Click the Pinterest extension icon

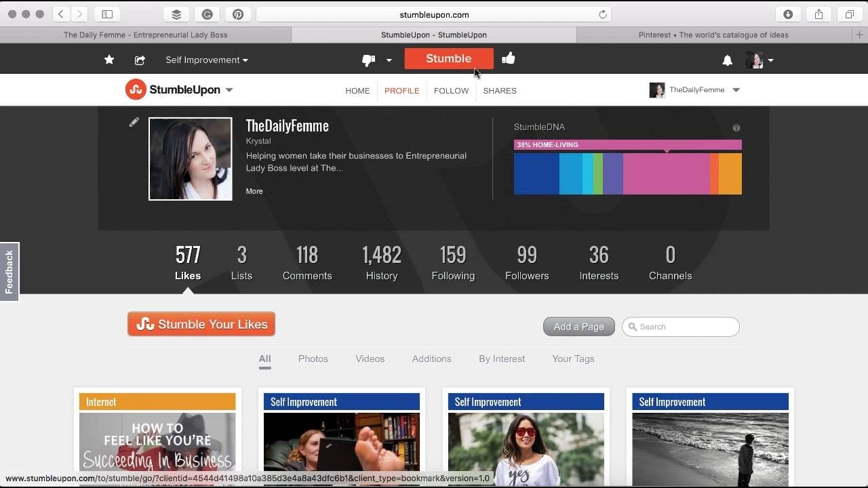click(x=237, y=14)
